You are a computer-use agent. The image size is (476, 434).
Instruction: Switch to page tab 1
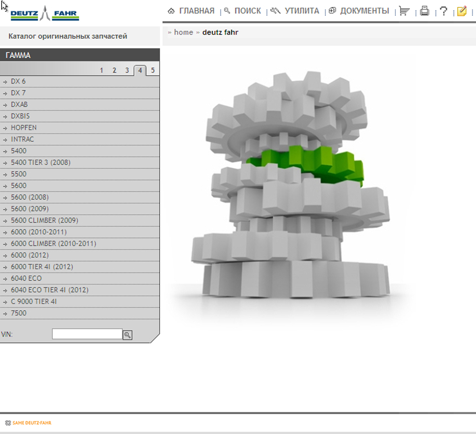tap(102, 71)
